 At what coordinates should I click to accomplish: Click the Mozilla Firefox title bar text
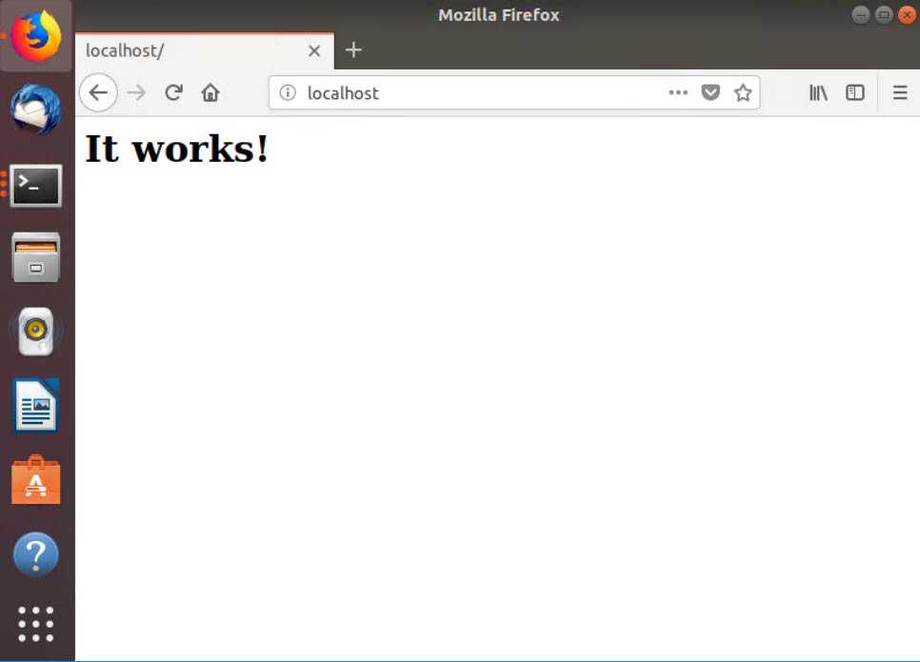[499, 14]
